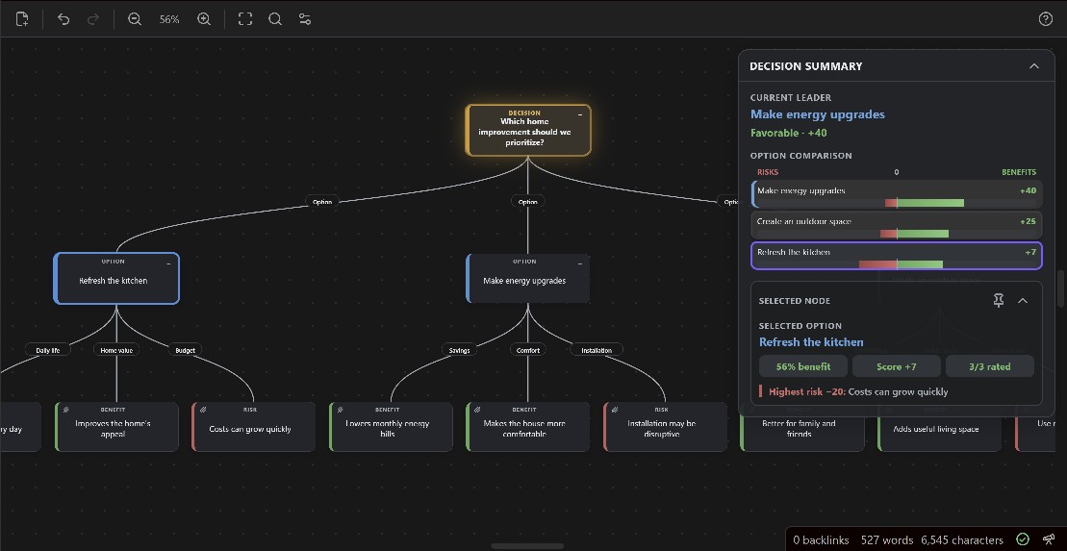
Task: Click the 56% zoom level
Action: click(x=169, y=20)
